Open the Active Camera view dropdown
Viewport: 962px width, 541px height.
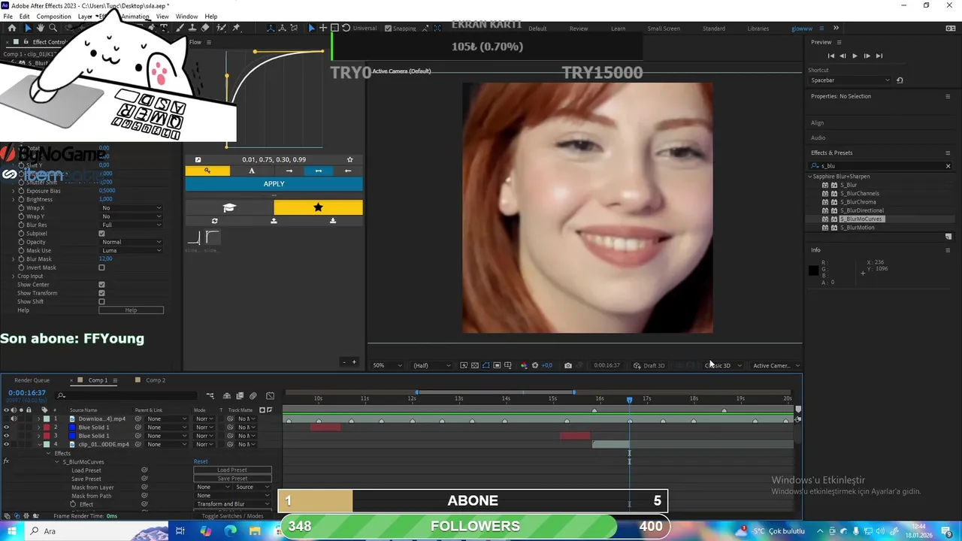(x=776, y=365)
